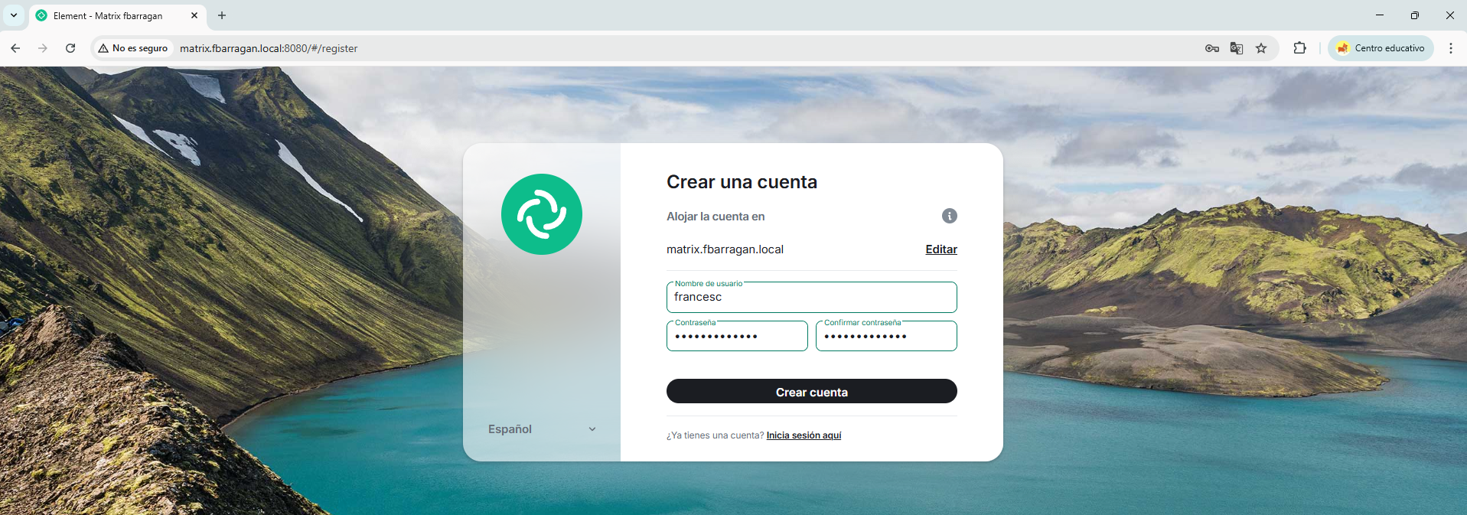Image resolution: width=1467 pixels, height=515 pixels.
Task: Click the address bar URL
Action: point(269,48)
